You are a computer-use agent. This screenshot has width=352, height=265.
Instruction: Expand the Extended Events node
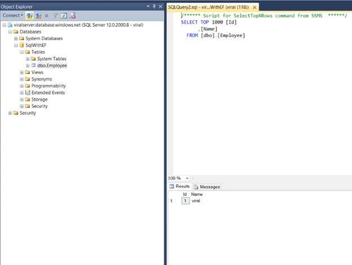(22, 92)
